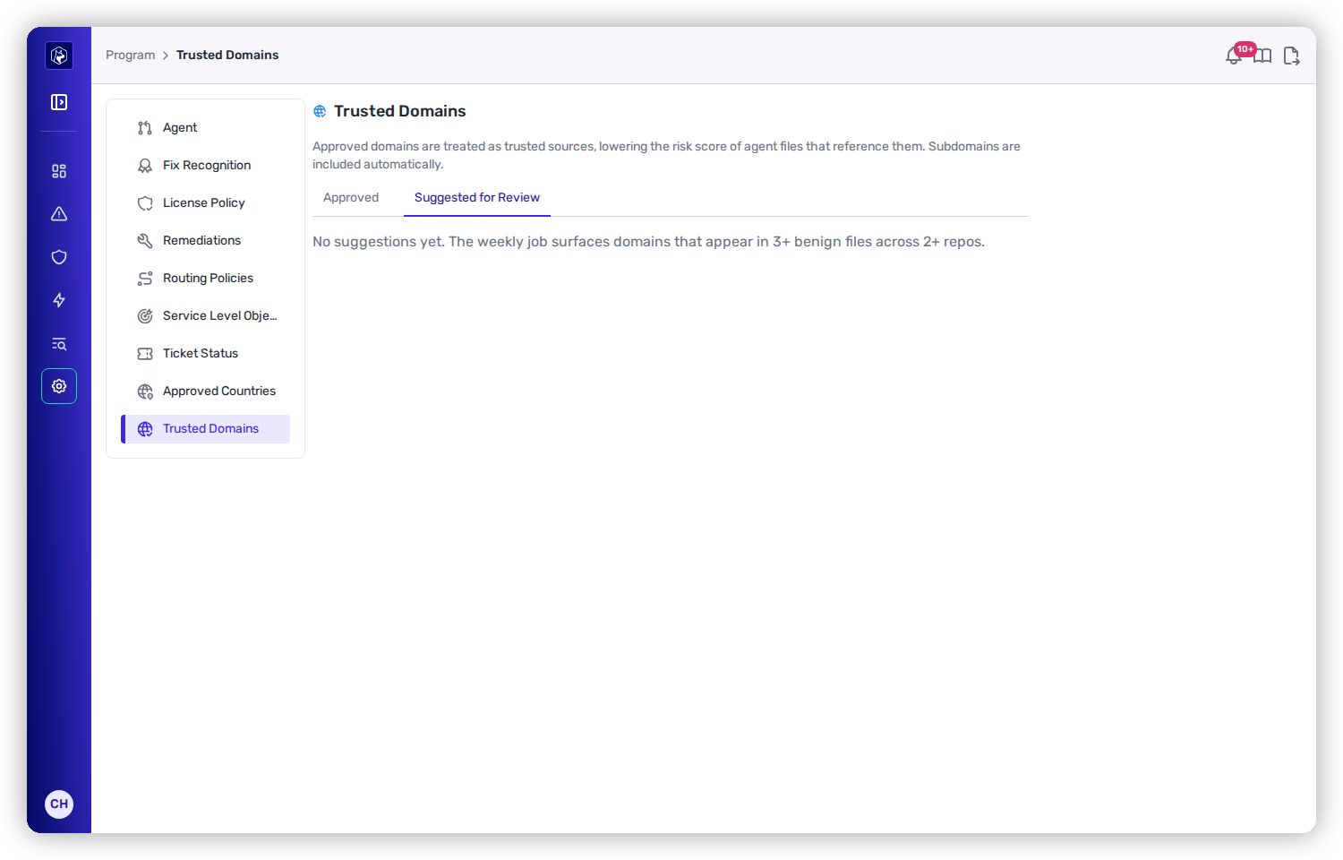Open Routing Policies
This screenshot has height=860, width=1343.
coord(206,279)
